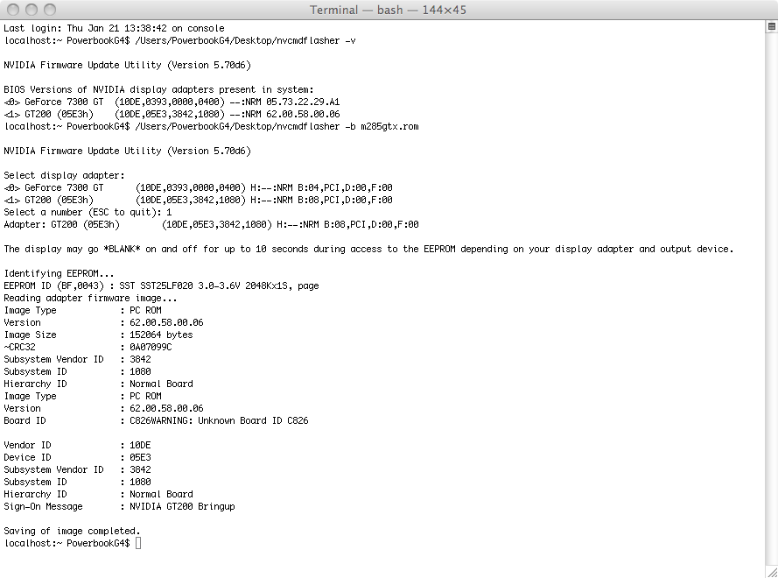Click the 'Saving of image completed.' line
The width and height of the screenshot is (778, 578).
(72, 532)
